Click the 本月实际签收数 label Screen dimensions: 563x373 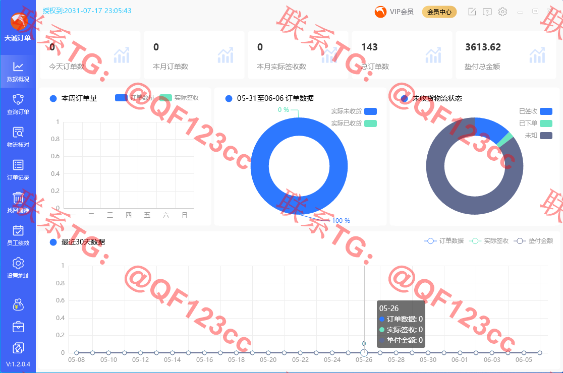(281, 67)
